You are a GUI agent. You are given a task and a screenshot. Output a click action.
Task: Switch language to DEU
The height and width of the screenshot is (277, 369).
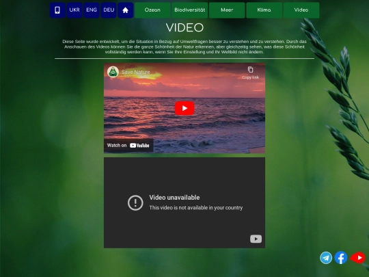109,10
